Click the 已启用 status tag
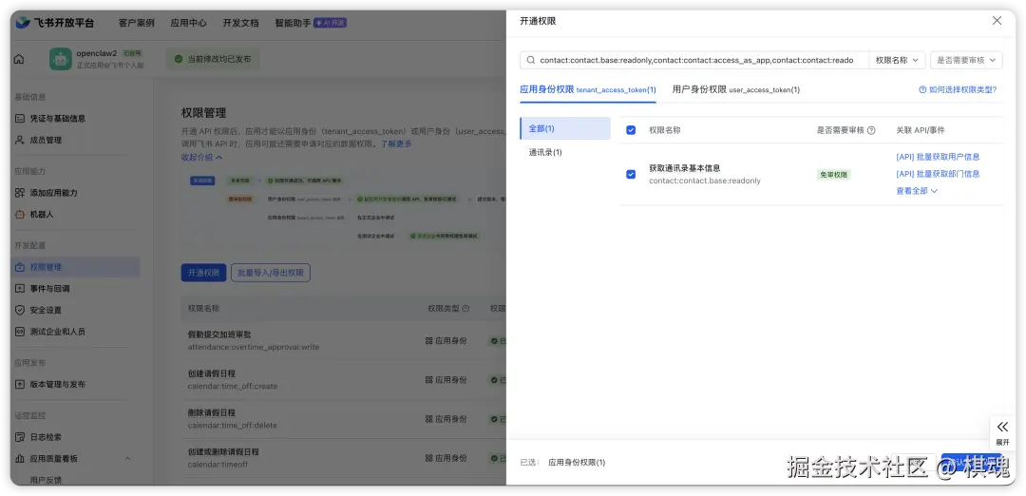Image resolution: width=1026 pixels, height=496 pixels. pos(132,53)
